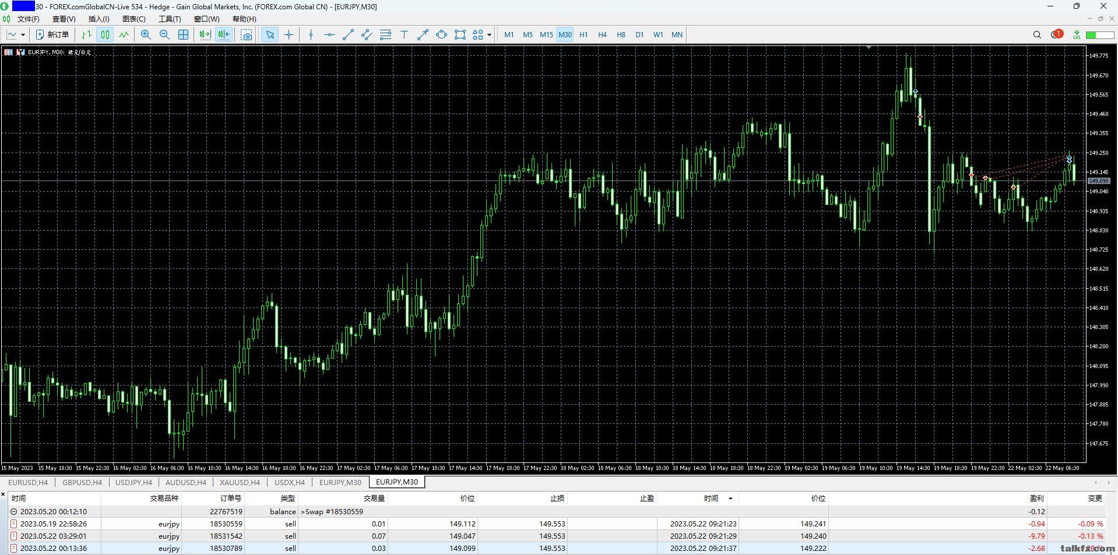Select the trendline drawing tool
The width and height of the screenshot is (1118, 555).
(348, 34)
